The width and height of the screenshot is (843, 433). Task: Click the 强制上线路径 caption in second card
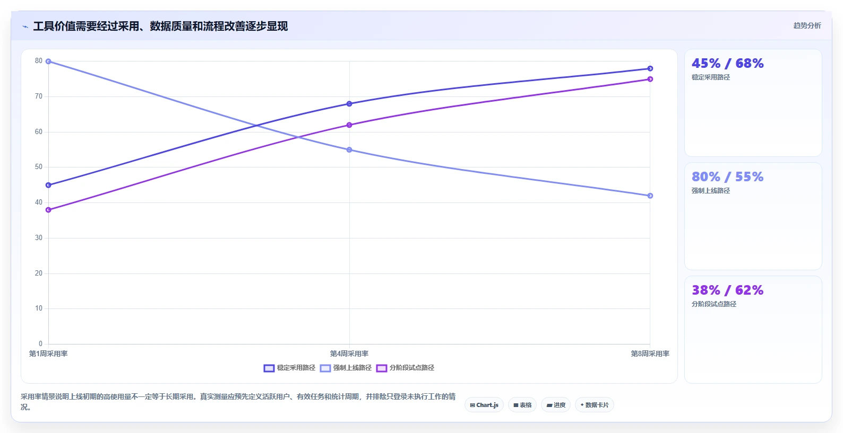[711, 191]
